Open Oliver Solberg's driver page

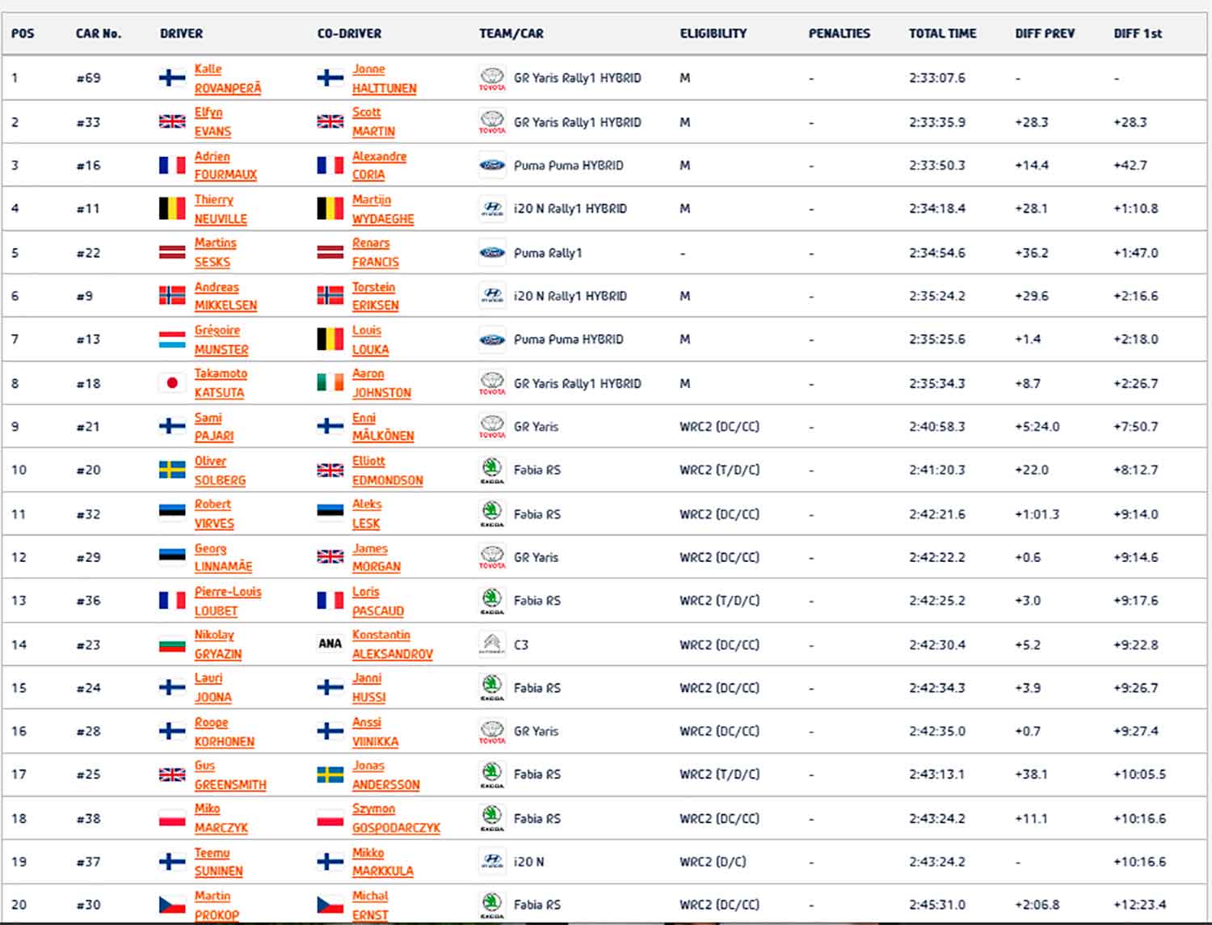point(219,470)
